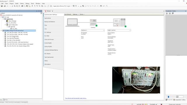Viewport: 187px width, 105px height.
Task: Click the PLC hardware photo thumbnail
Action: coord(136,80)
